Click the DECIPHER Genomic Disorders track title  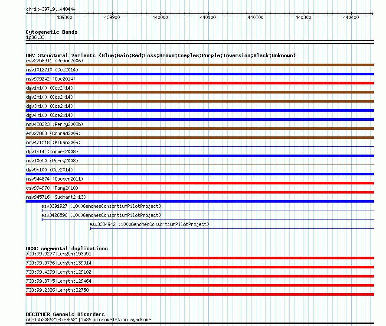(65, 314)
